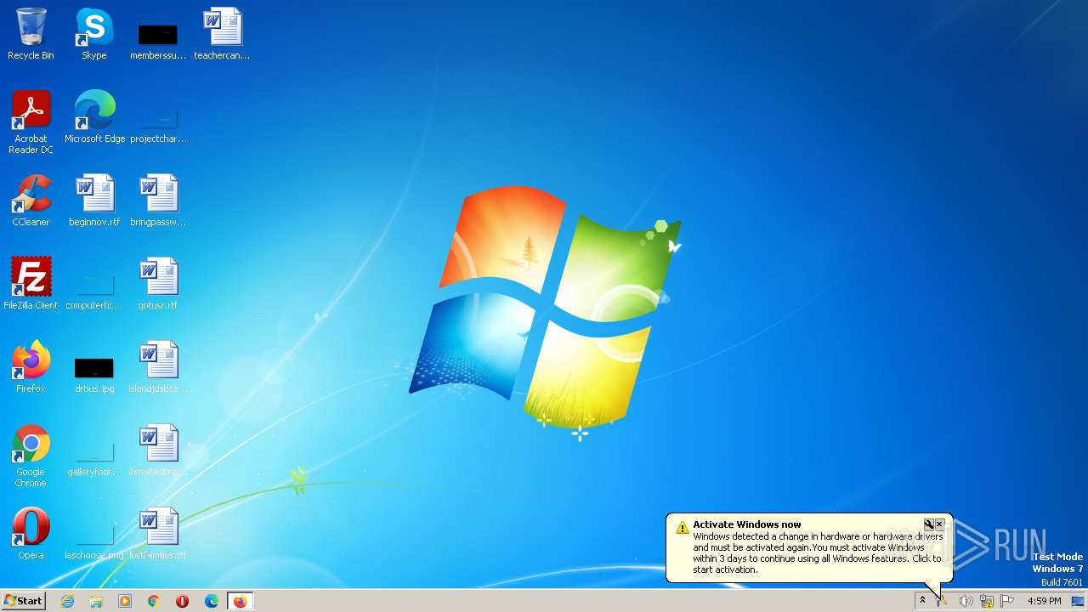Select the lostfamilies.rtf document
This screenshot has width=1088, height=612.
point(158,534)
